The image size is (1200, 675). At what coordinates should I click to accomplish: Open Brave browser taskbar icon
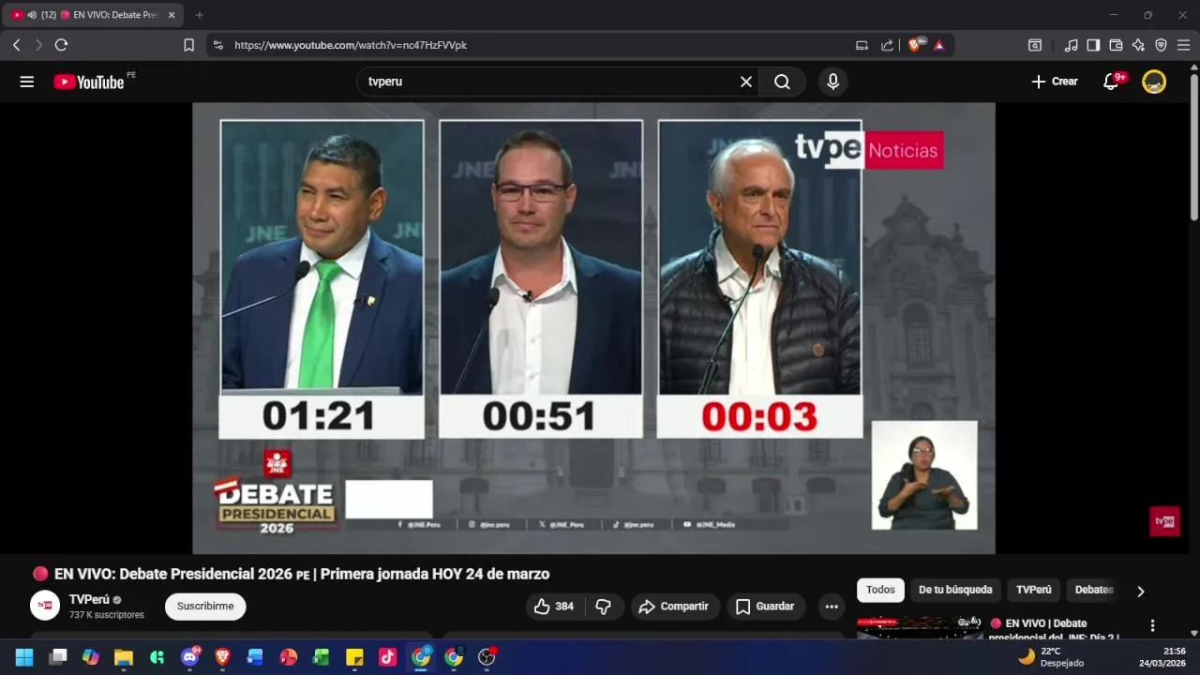[222, 657]
